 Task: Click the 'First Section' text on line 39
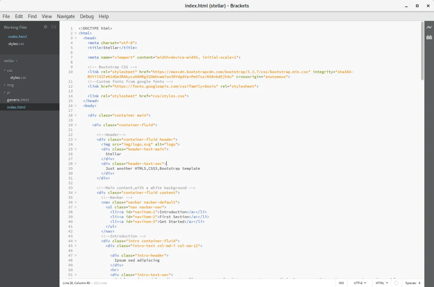(x=174, y=217)
